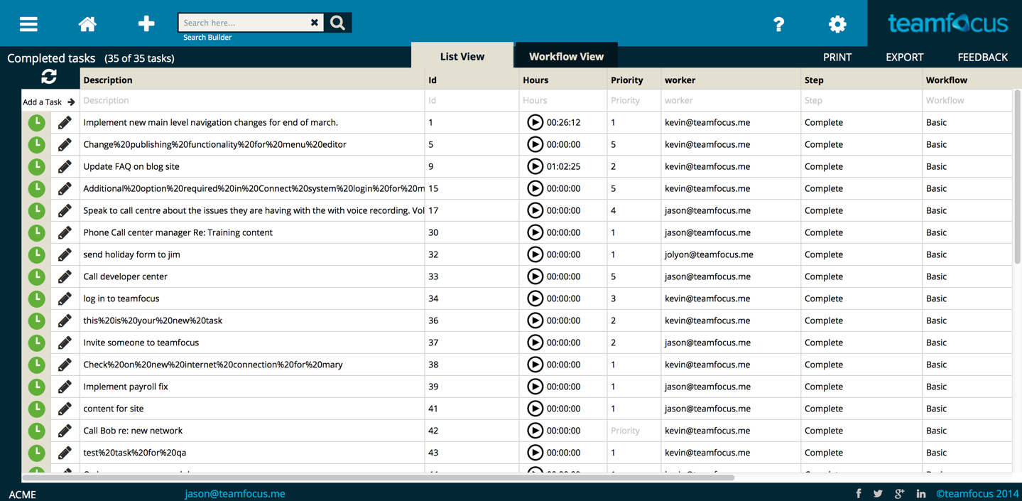Open help via question mark icon
The width and height of the screenshot is (1022, 501).
pos(778,24)
